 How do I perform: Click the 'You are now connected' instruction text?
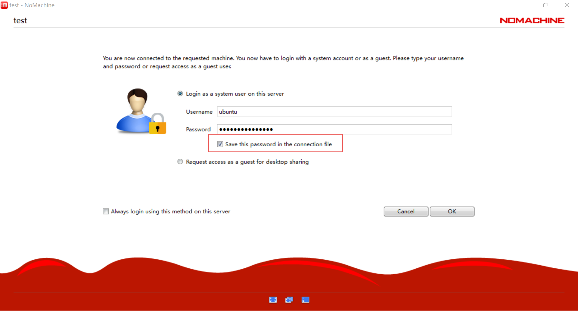point(283,62)
